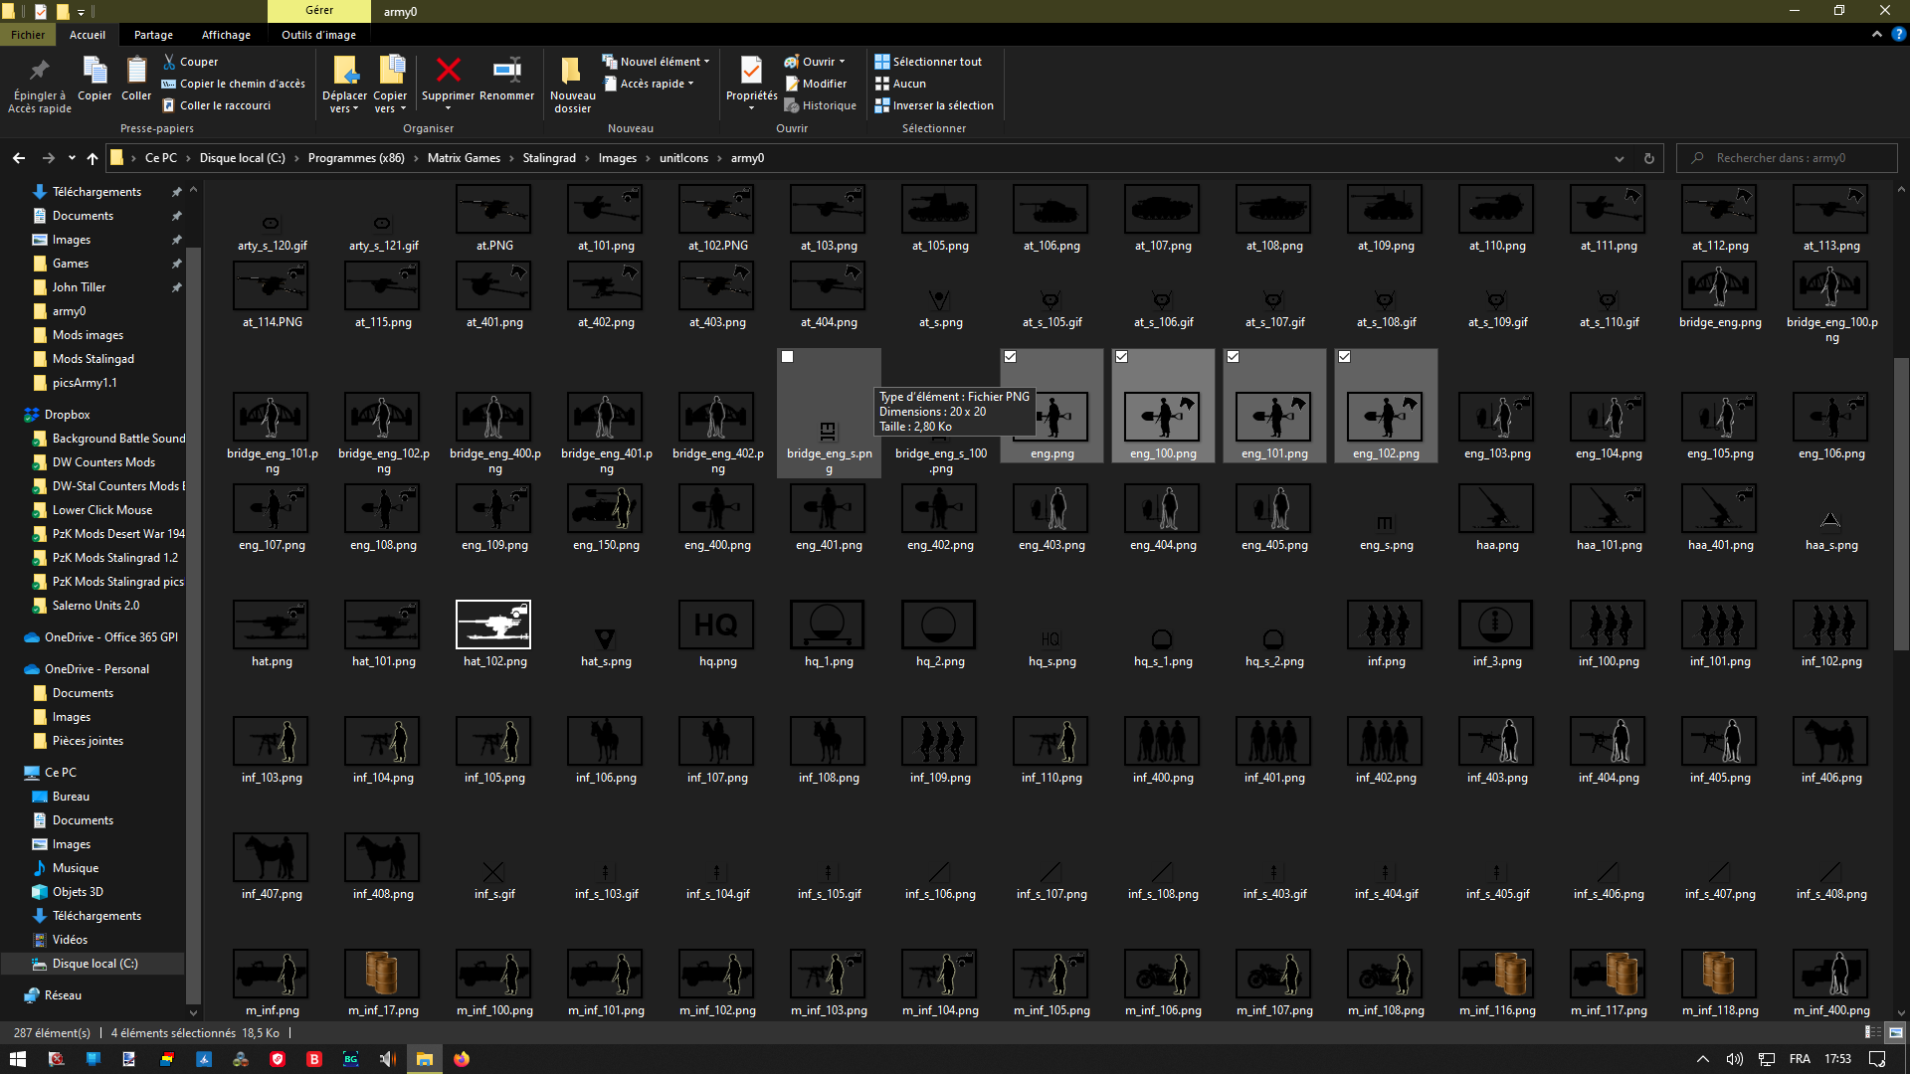Screen dimensions: 1910x1074
Task: Click Épingler à Accès rapide icon
Action: (x=40, y=71)
